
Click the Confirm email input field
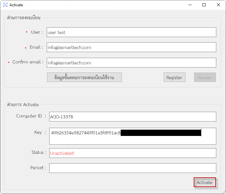click(131, 63)
